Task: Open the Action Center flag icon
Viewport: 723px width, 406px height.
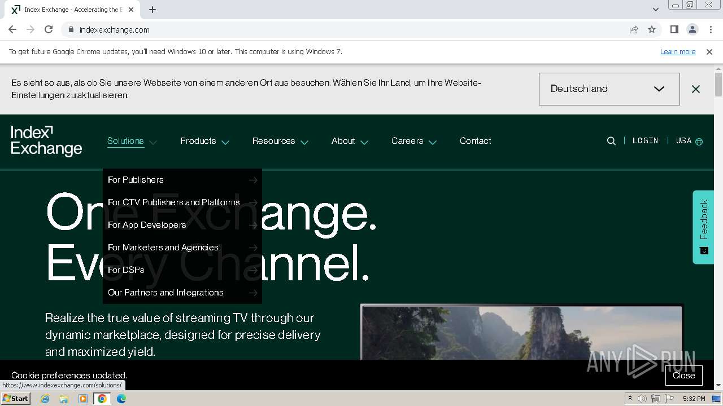Action: 669,399
